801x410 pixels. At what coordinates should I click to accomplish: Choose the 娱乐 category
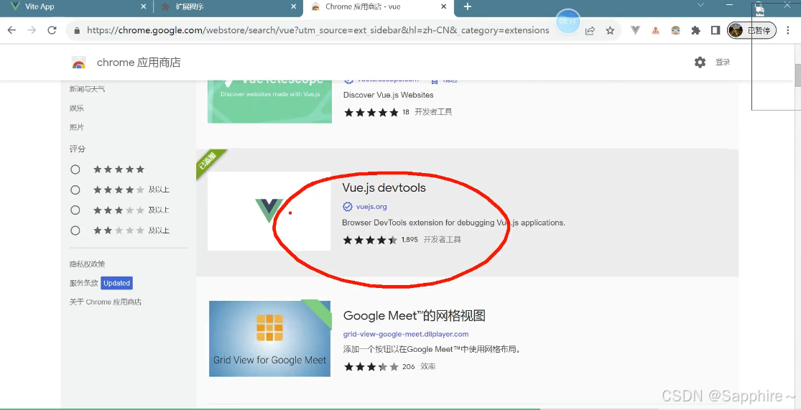77,108
